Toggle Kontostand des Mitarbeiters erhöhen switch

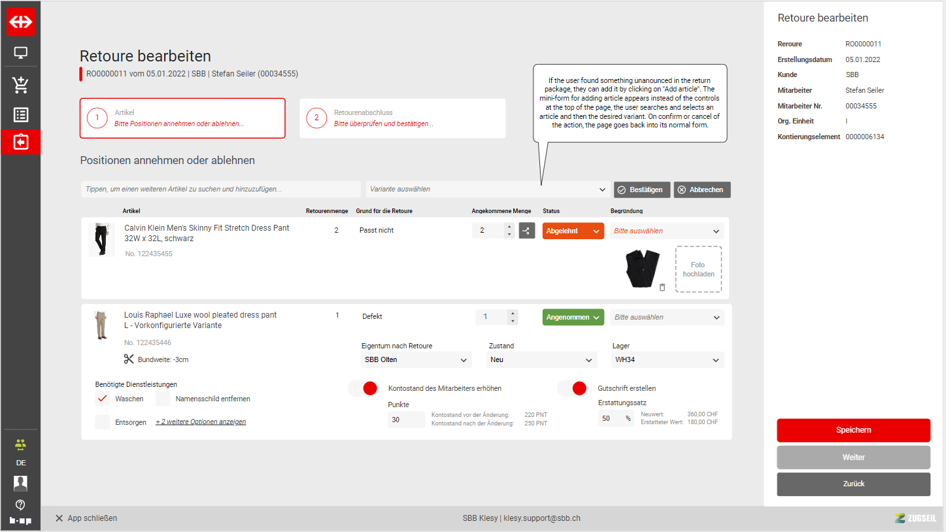point(363,388)
